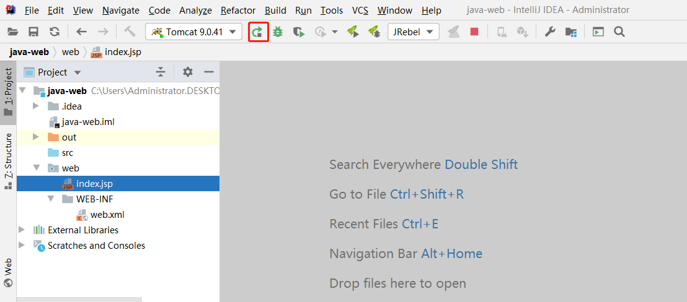
Task: Open the Tomcat 9.0.41 run configuration dropdown
Action: click(193, 32)
